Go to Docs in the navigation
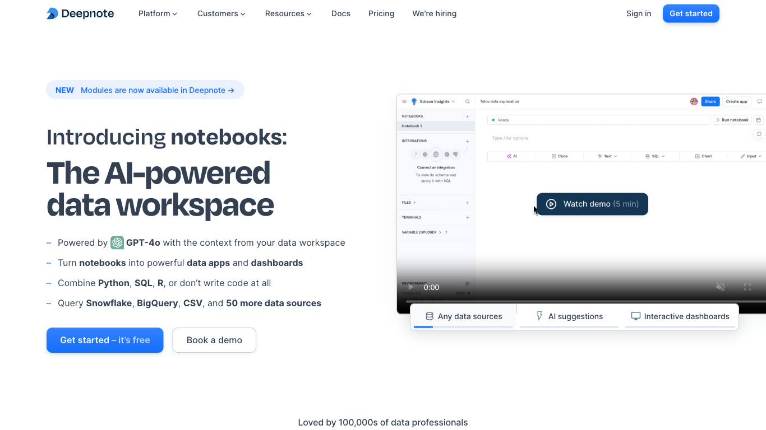766x430 pixels. [x=341, y=13]
